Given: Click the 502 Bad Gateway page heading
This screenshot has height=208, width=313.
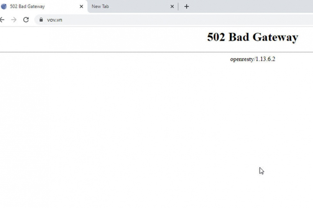Looking at the screenshot, I should pyautogui.click(x=252, y=37).
